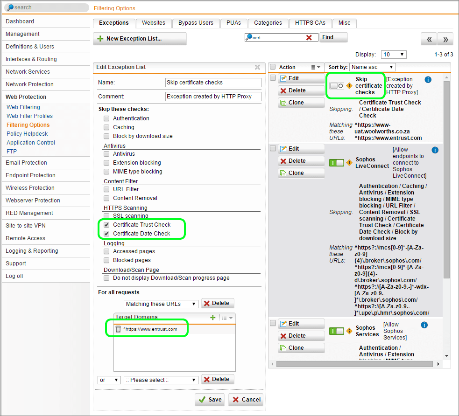Open the Sort by Name asc dropdown
459x416 pixels.
click(x=372, y=67)
